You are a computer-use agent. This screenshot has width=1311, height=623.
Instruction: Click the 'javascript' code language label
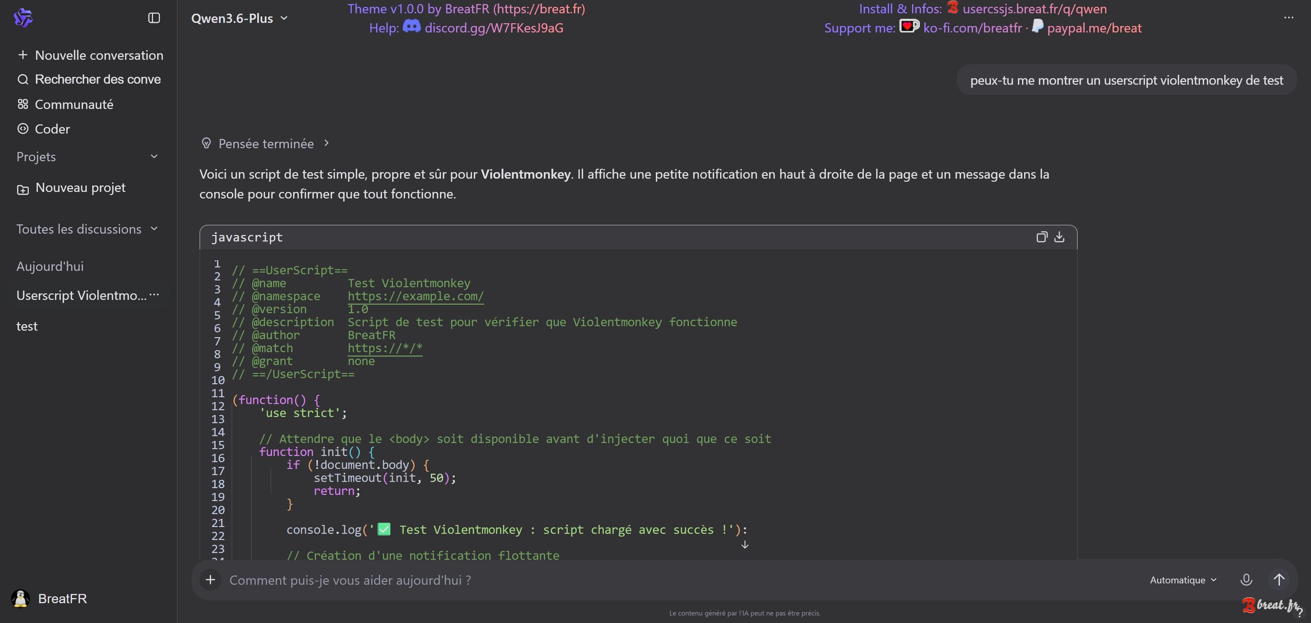point(247,237)
